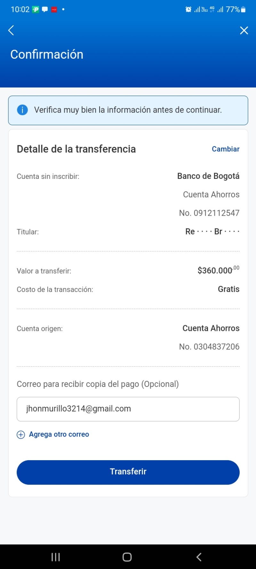This screenshot has width=256, height=569.
Task: Tap the blue info icon in the banner
Action: click(22, 110)
